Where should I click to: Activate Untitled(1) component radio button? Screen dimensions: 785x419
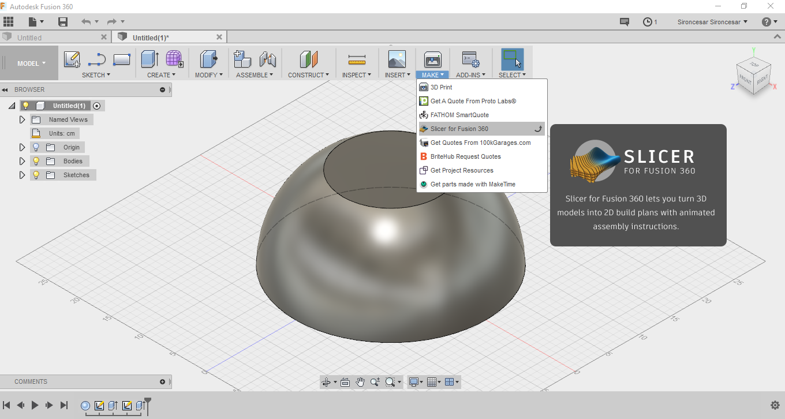point(96,106)
